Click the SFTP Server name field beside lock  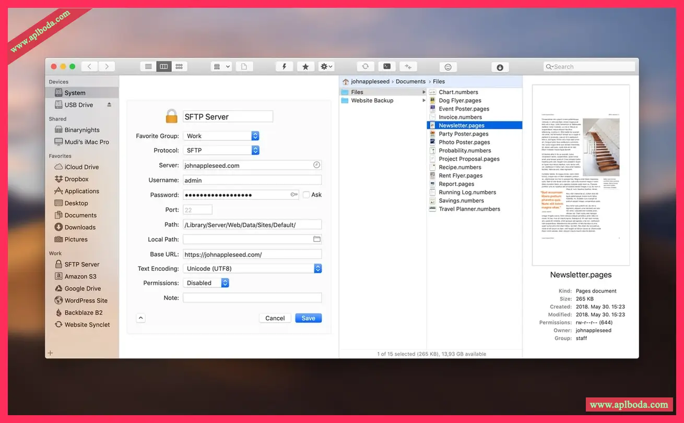(228, 117)
